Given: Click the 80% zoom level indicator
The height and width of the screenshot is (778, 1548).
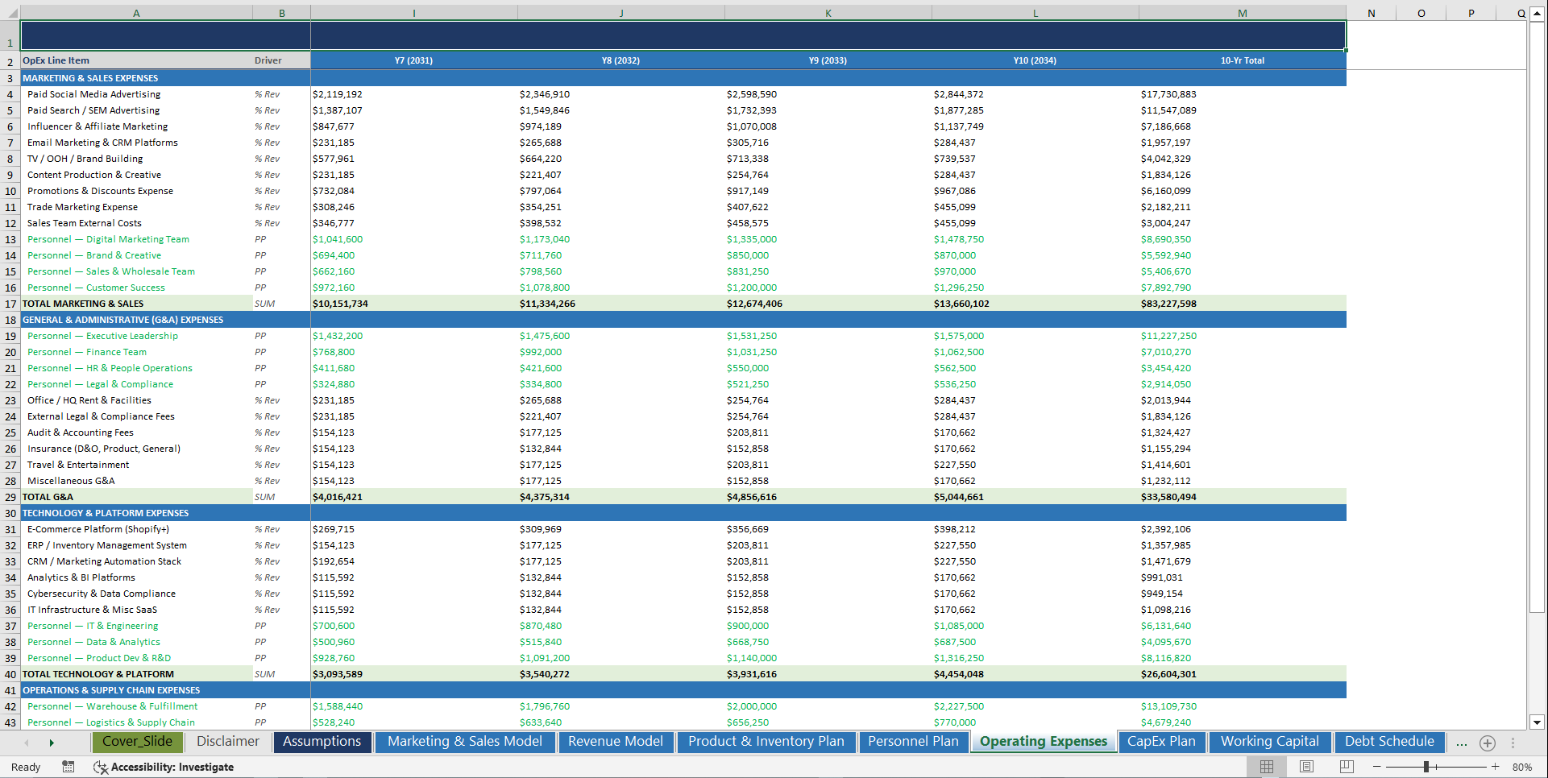Looking at the screenshot, I should [x=1522, y=767].
